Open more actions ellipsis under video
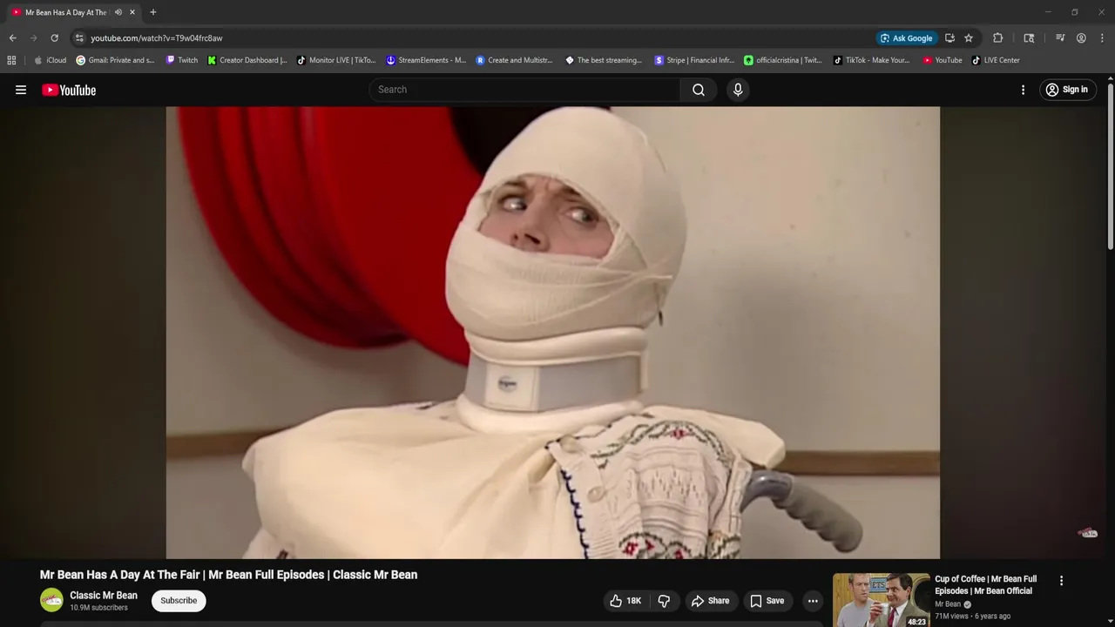The width and height of the screenshot is (1115, 627). click(813, 601)
